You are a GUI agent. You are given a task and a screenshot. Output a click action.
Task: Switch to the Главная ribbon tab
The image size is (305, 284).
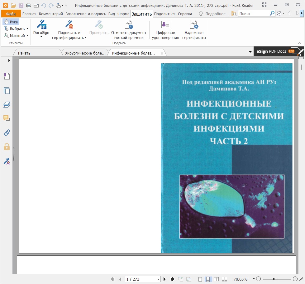point(29,14)
